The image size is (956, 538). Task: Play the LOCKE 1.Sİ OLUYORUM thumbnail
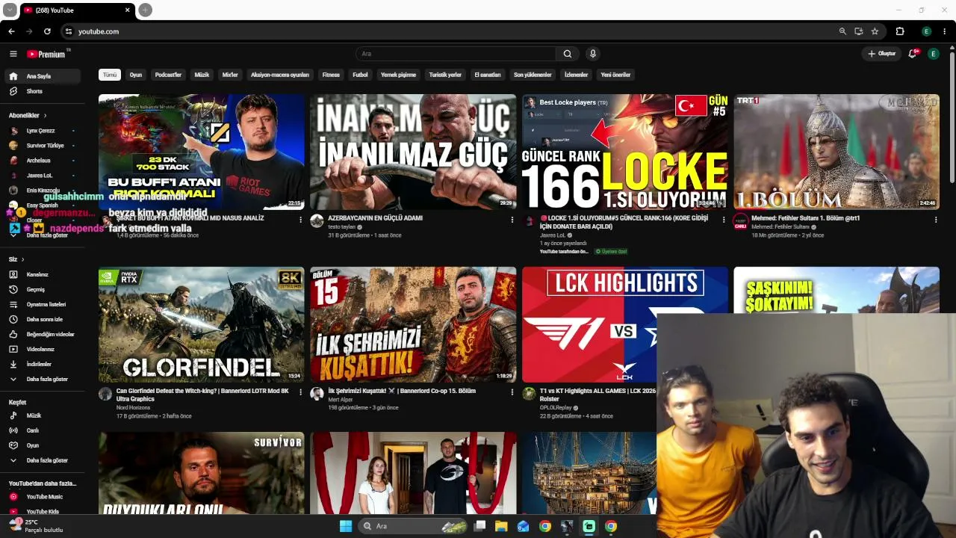(x=625, y=152)
